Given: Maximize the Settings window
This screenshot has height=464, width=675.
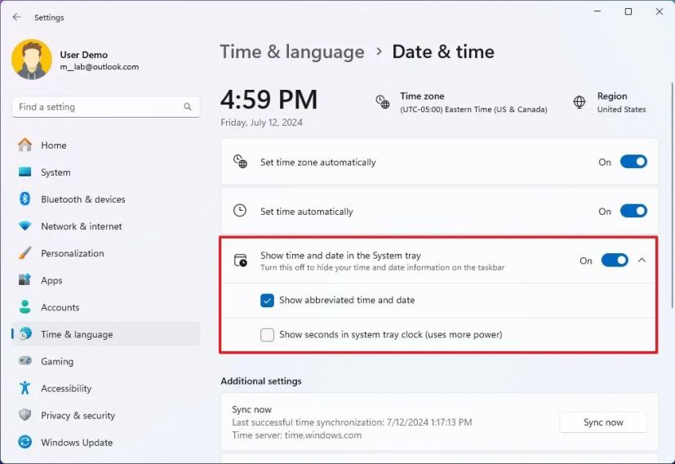Looking at the screenshot, I should click(x=628, y=11).
